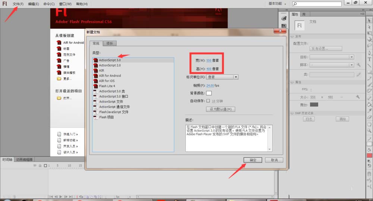Open the target dropdown in properties

tap(332, 57)
